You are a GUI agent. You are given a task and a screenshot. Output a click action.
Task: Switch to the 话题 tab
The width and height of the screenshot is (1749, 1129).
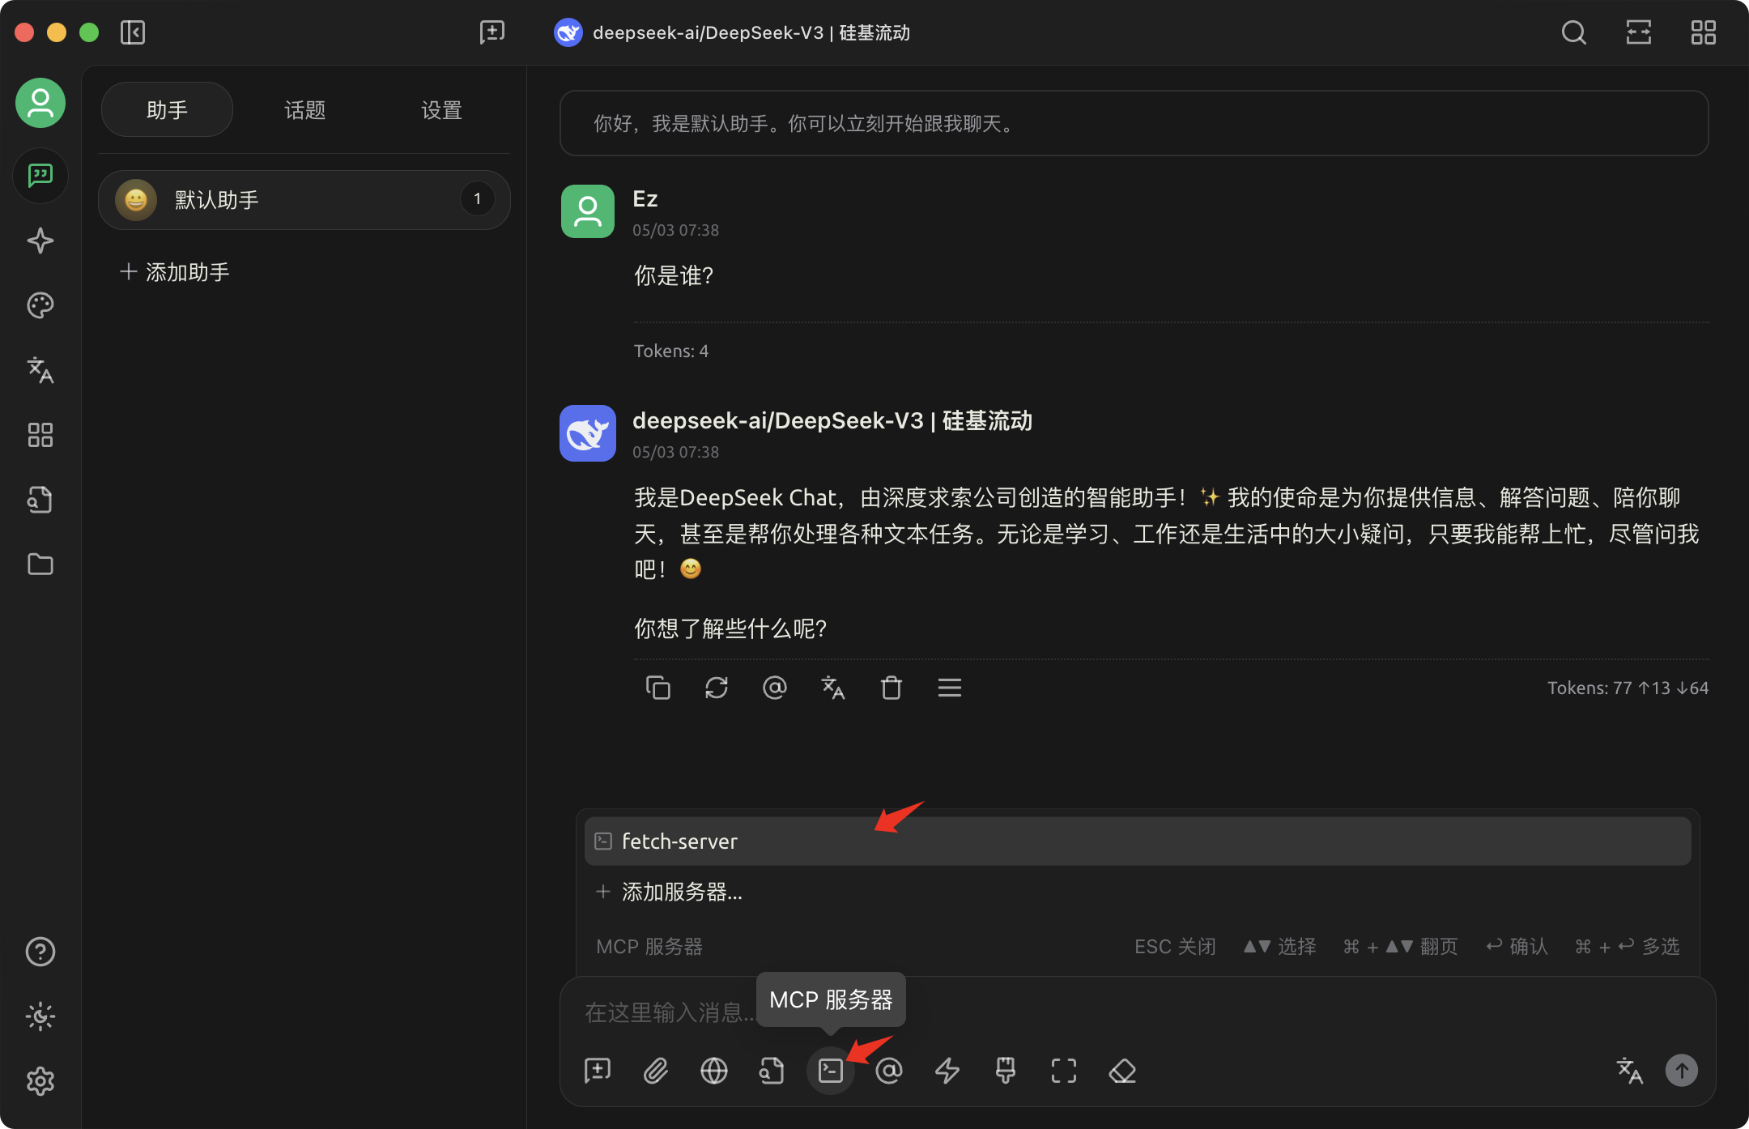(x=304, y=110)
